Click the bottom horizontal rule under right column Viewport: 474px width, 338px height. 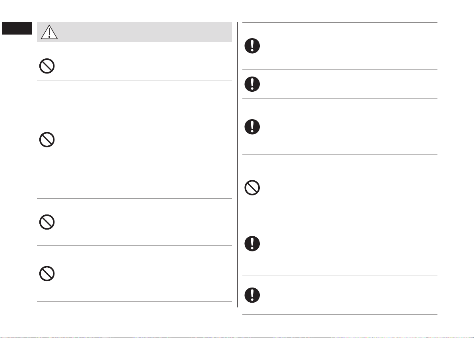(340, 315)
